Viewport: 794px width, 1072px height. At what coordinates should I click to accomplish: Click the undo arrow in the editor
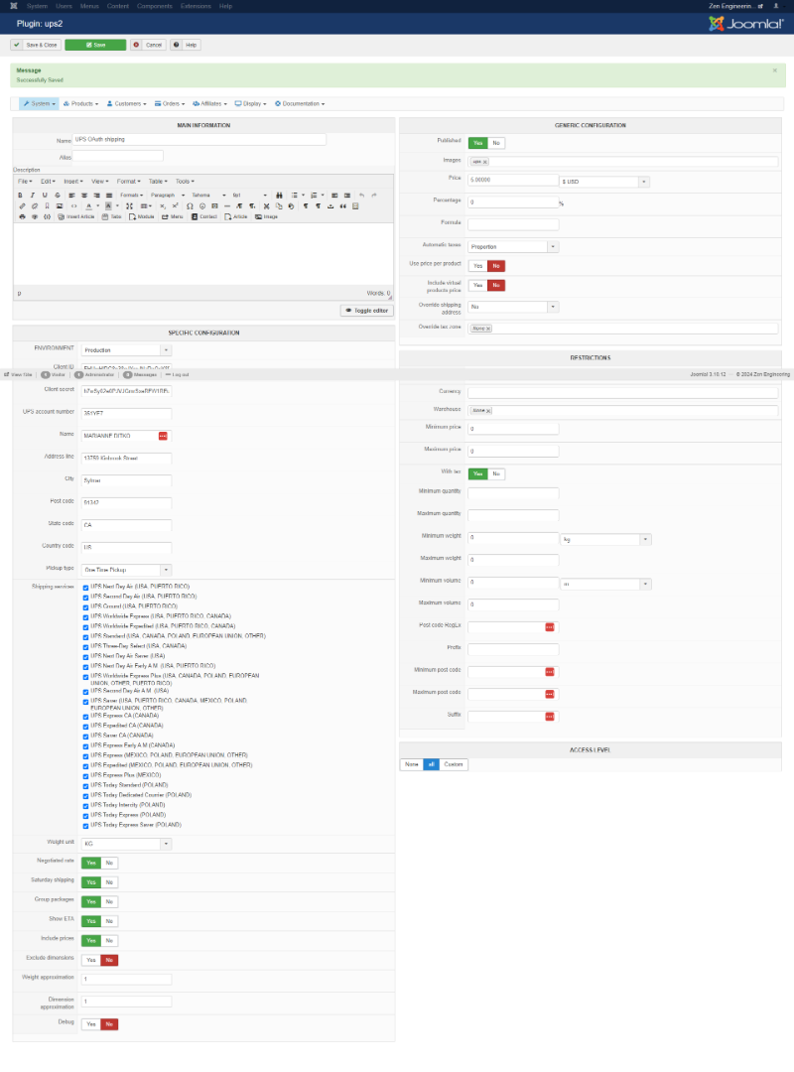362,196
